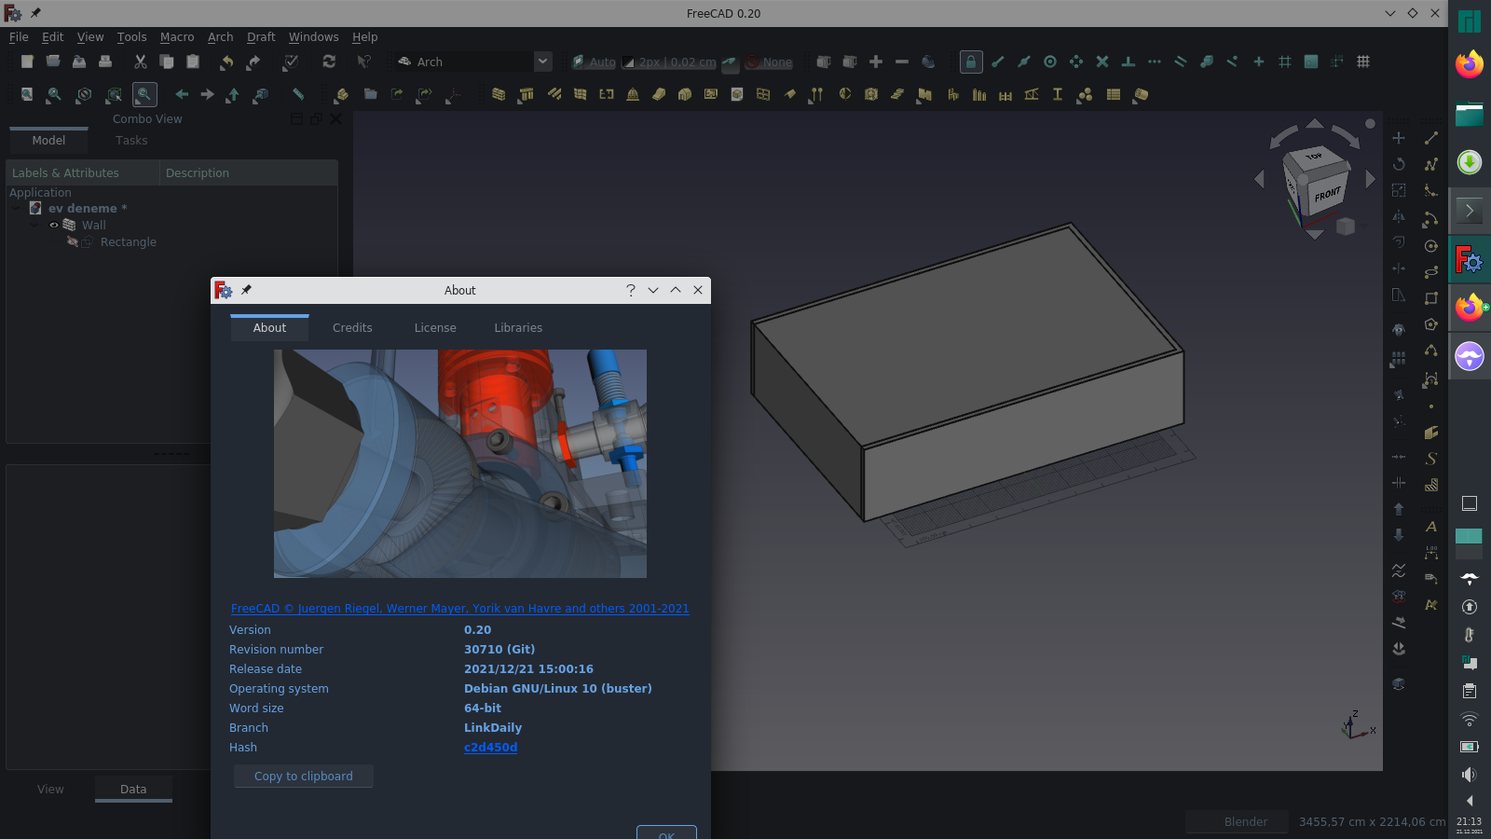Screen dimensions: 1491x839
Task: Open the Macro menu
Action: (x=177, y=37)
